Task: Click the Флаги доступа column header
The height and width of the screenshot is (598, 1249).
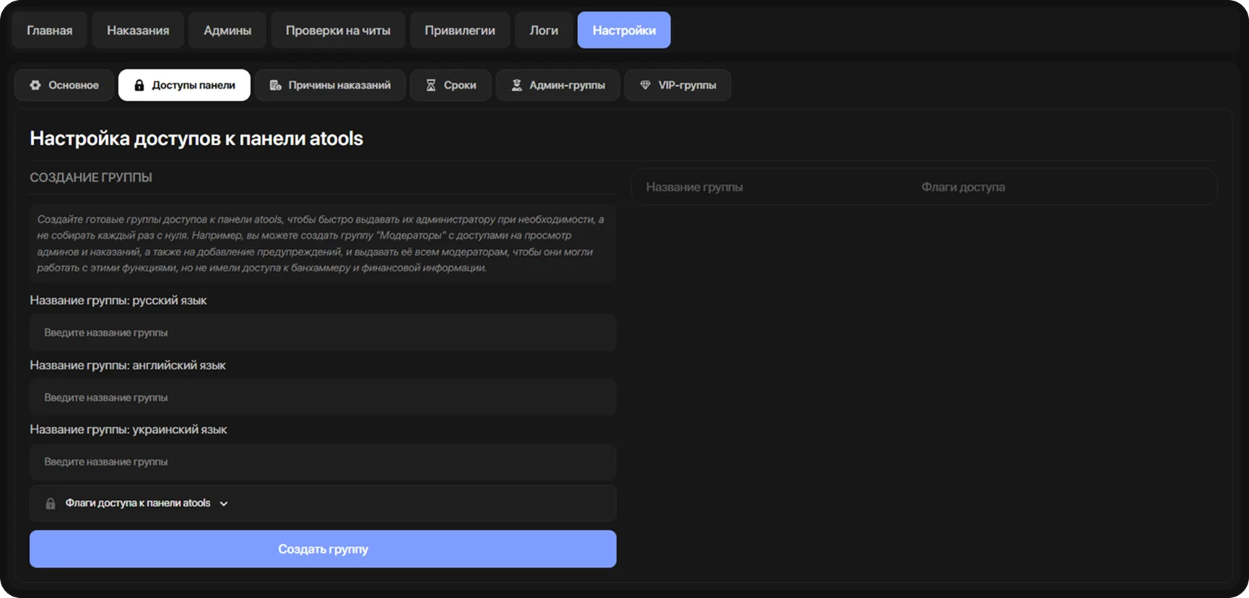Action: tap(963, 187)
